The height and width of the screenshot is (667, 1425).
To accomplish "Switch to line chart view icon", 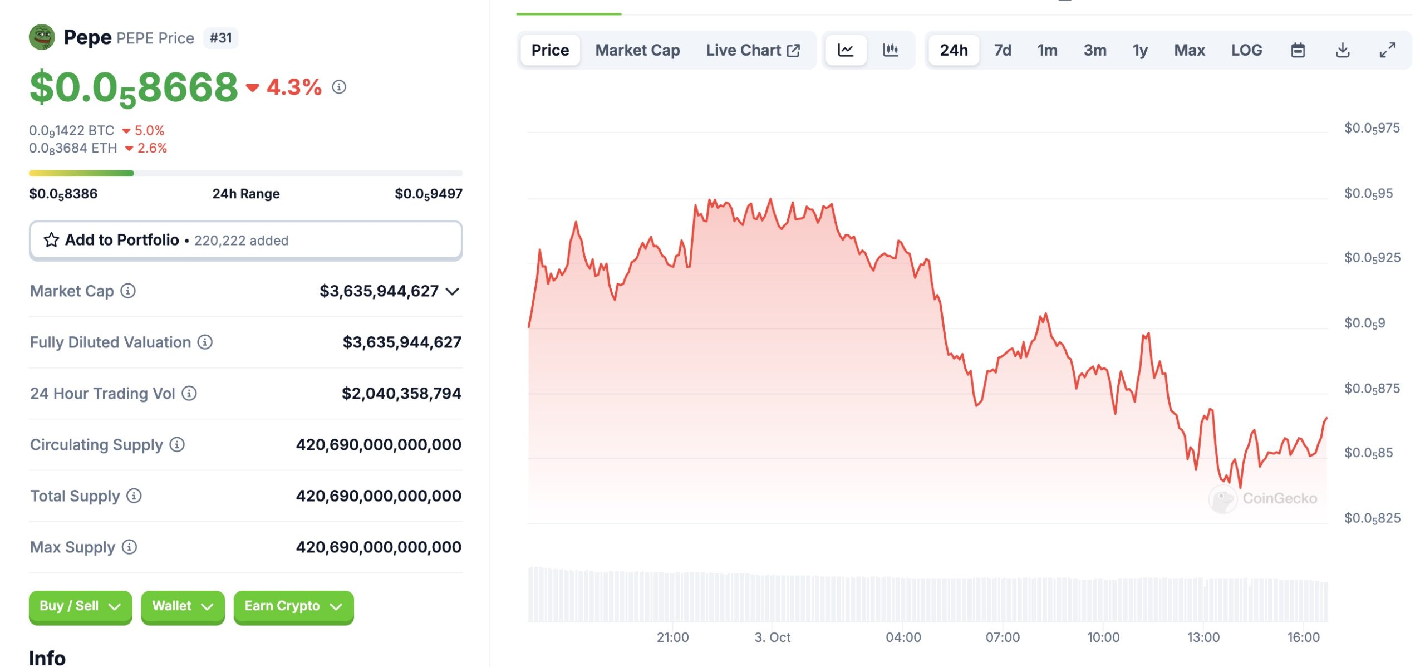I will tap(846, 50).
